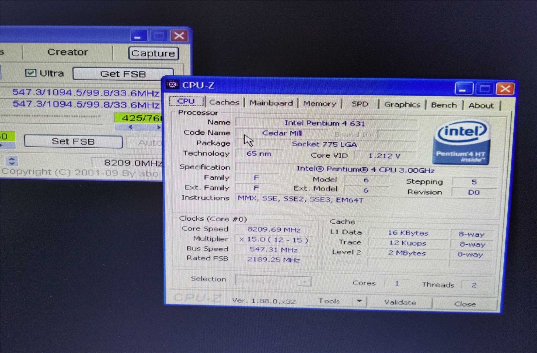Click the Intel Pentium 4 631 name field
The width and height of the screenshot is (537, 353).
click(326, 123)
